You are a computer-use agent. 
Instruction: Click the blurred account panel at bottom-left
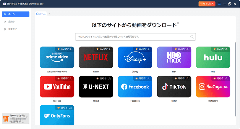click(x=16, y=119)
